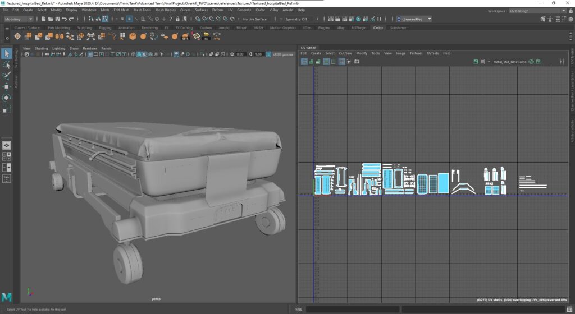Activate the Lasso Select tool

6,65
